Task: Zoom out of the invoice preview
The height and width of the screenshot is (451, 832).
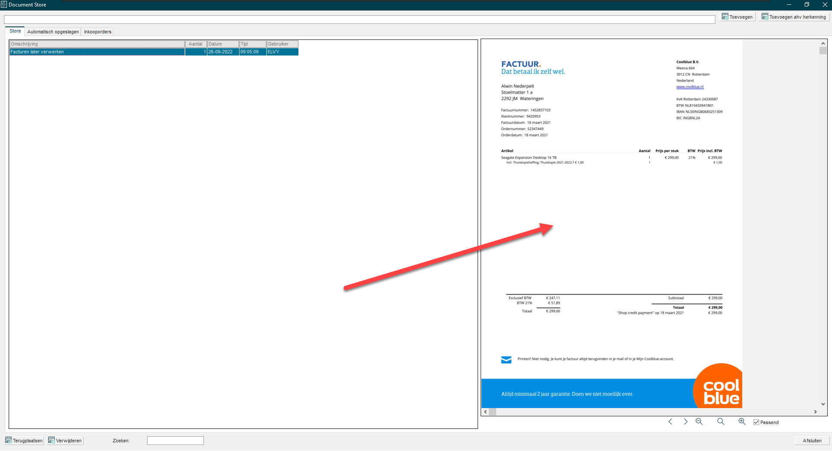Action: 699,422
